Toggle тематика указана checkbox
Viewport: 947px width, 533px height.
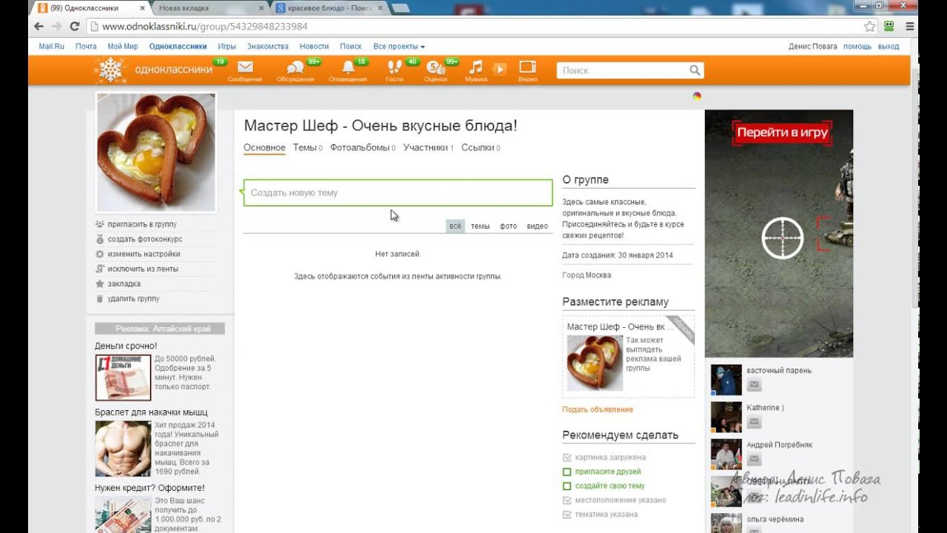click(567, 514)
